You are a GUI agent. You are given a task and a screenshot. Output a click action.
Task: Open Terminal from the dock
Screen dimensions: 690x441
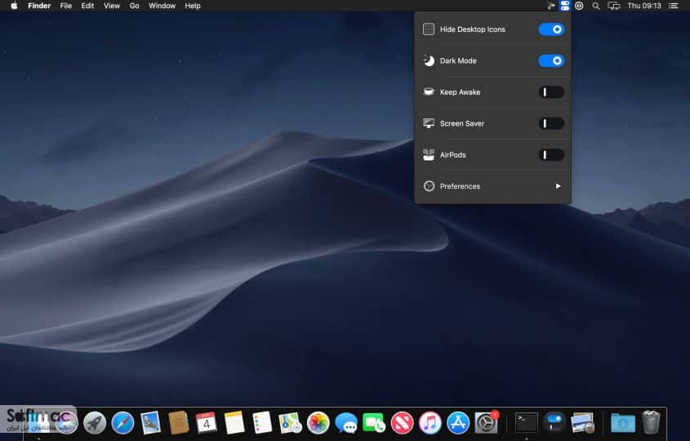click(527, 423)
